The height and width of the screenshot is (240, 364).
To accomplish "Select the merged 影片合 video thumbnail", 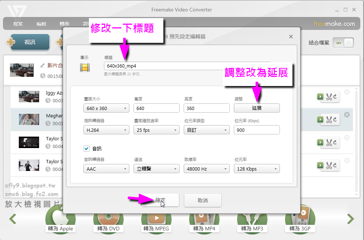I will (x=22, y=70).
